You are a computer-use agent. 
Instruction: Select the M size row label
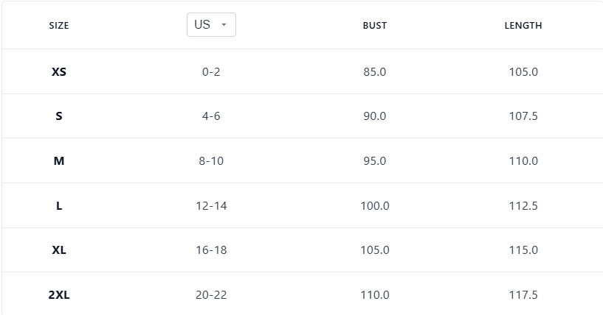click(59, 161)
